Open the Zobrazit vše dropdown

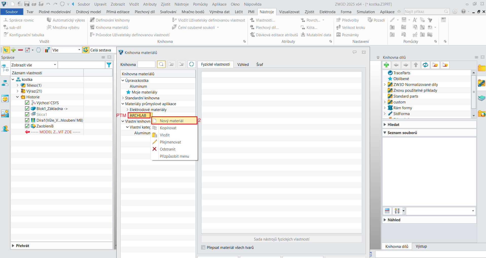(x=34, y=65)
